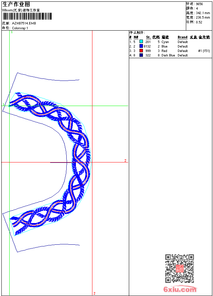The image size is (213, 296).
Task: Click the #1 (151) sequin entry
Action: coord(204,51)
